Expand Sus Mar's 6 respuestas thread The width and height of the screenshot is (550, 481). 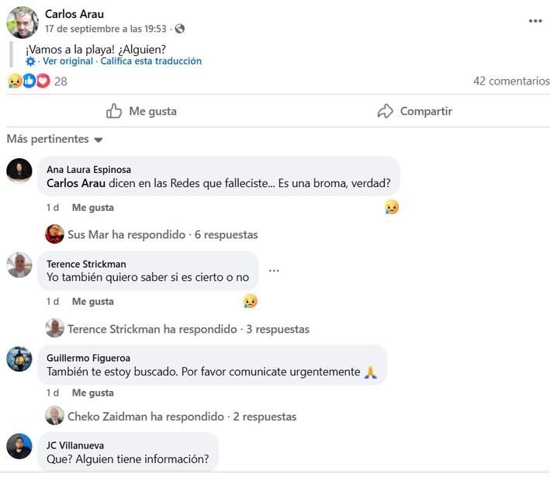(162, 234)
